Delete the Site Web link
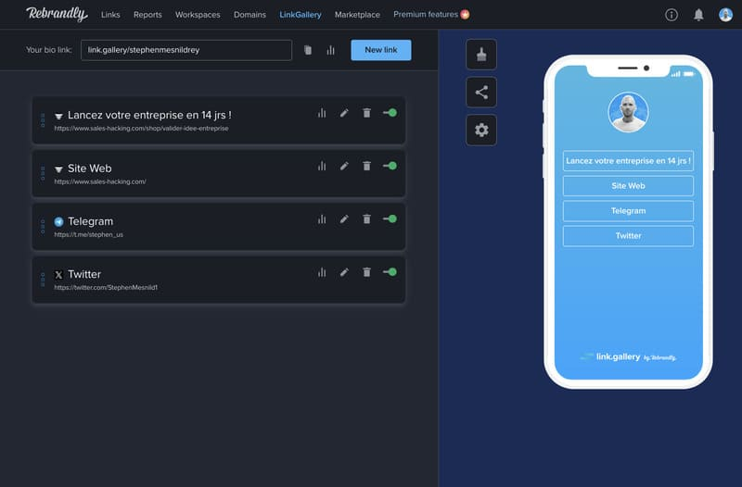This screenshot has height=487, width=742. click(x=366, y=166)
